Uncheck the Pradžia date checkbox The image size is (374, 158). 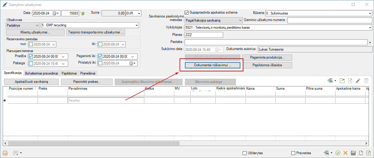tap(31, 56)
